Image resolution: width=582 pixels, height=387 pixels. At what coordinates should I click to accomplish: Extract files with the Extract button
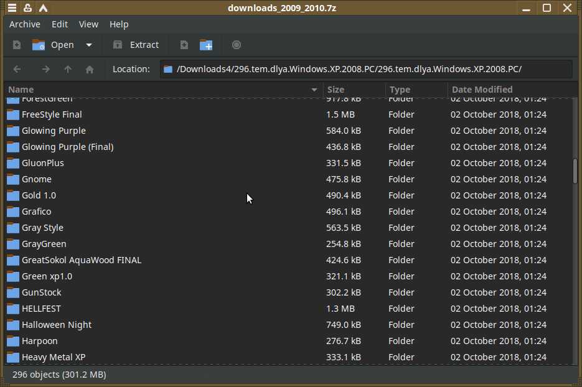(136, 45)
